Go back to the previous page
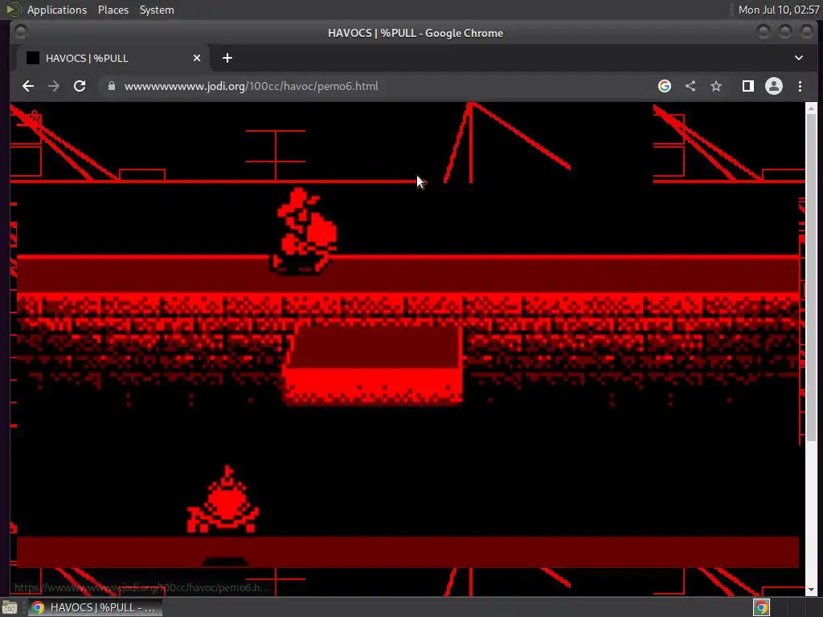This screenshot has height=617, width=823. [x=28, y=86]
